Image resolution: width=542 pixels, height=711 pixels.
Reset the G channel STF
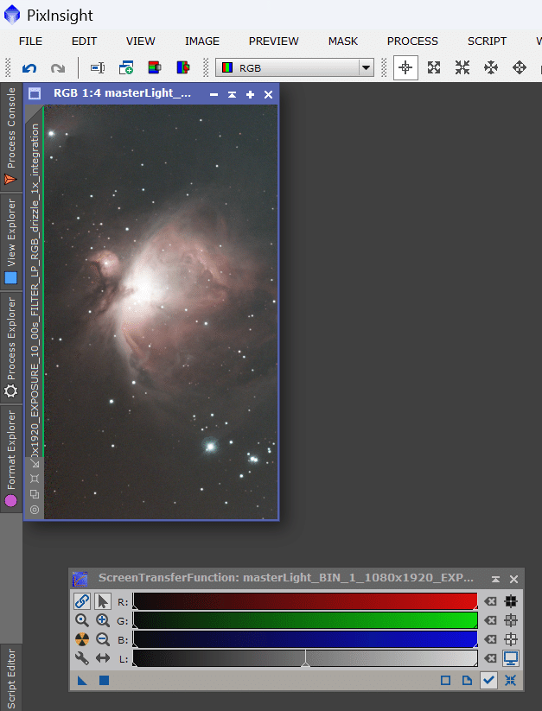pos(490,620)
